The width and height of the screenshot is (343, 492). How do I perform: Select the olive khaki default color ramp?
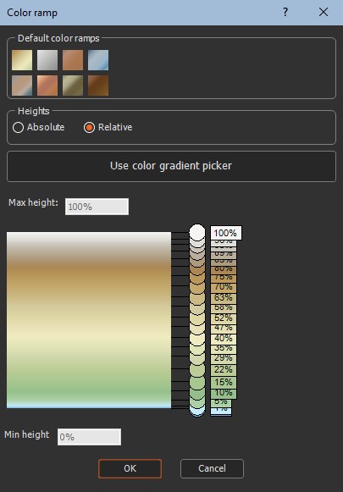tap(73, 86)
